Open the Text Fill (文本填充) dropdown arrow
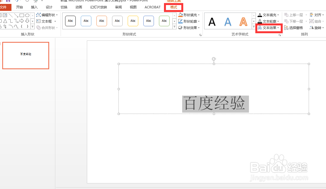This screenshot has height=189, width=326. (278, 15)
